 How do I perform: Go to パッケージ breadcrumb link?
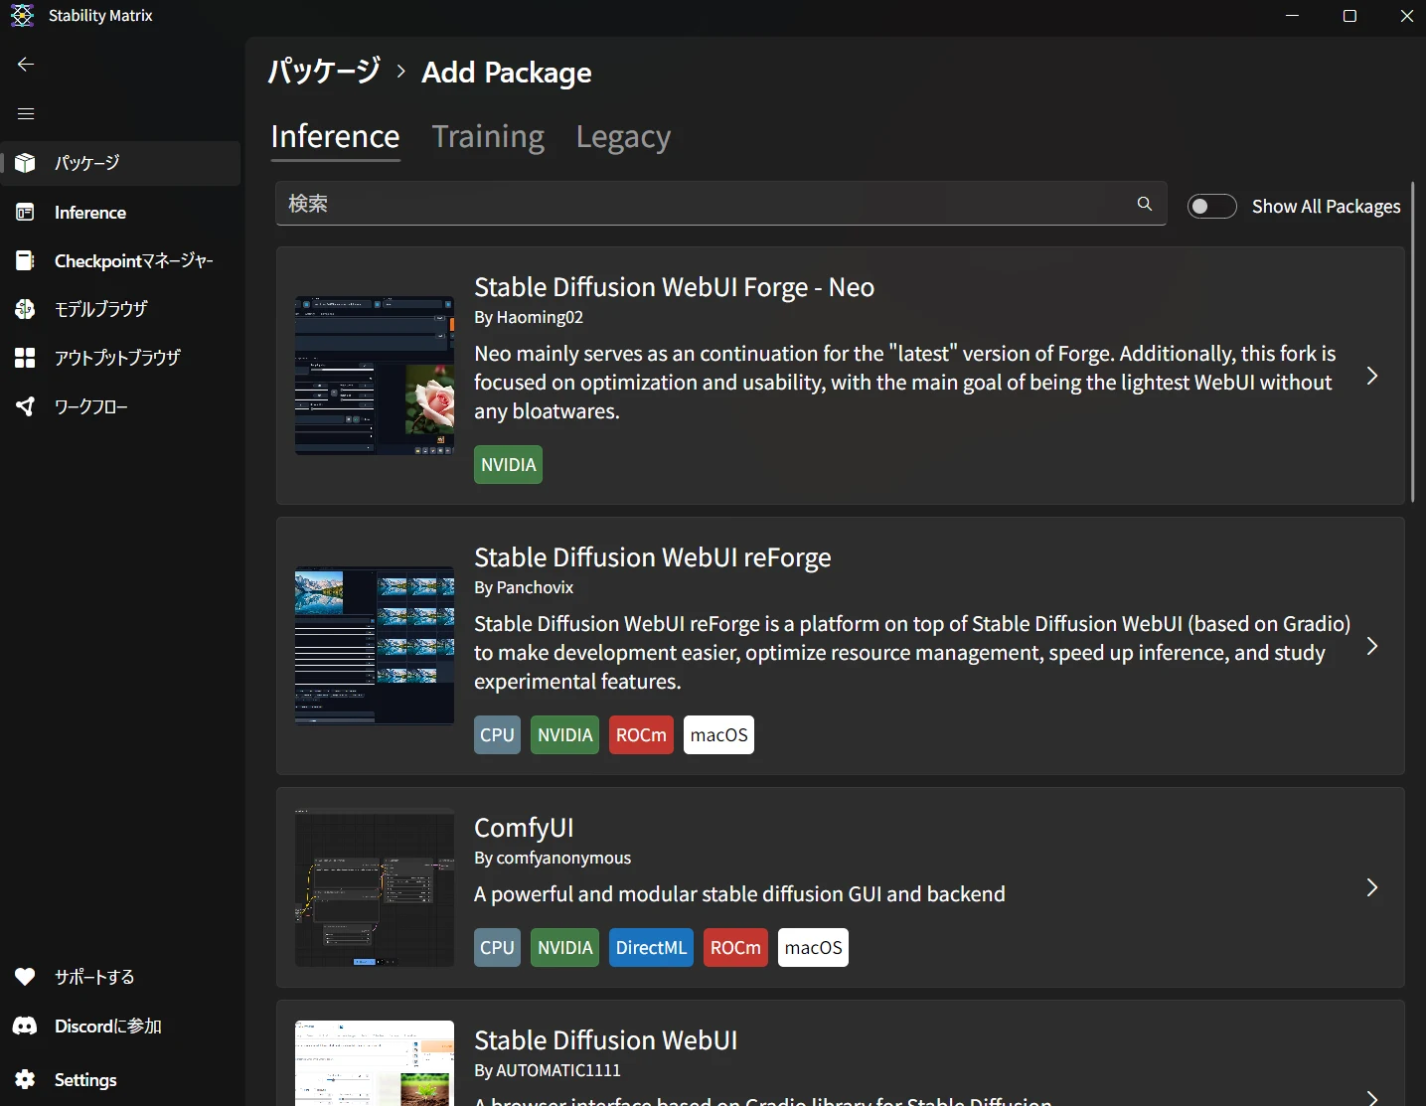click(x=324, y=72)
